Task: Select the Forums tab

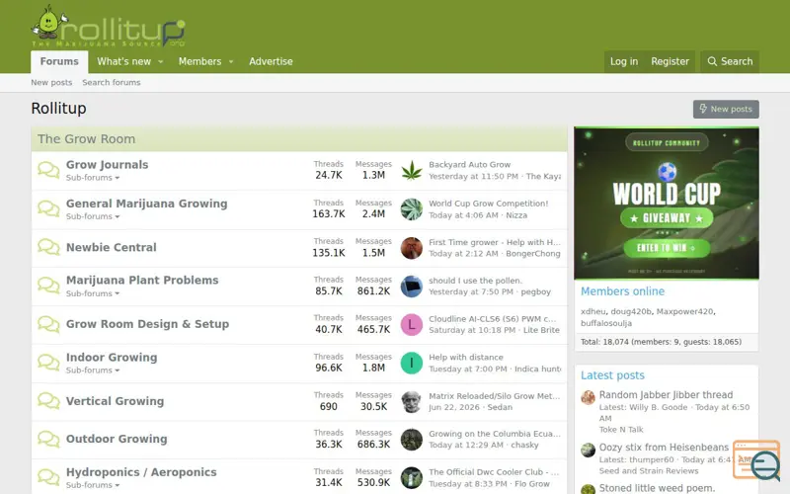Action: 59,61
